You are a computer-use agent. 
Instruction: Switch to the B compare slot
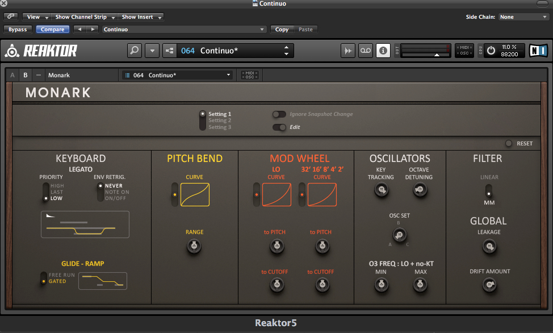click(25, 74)
